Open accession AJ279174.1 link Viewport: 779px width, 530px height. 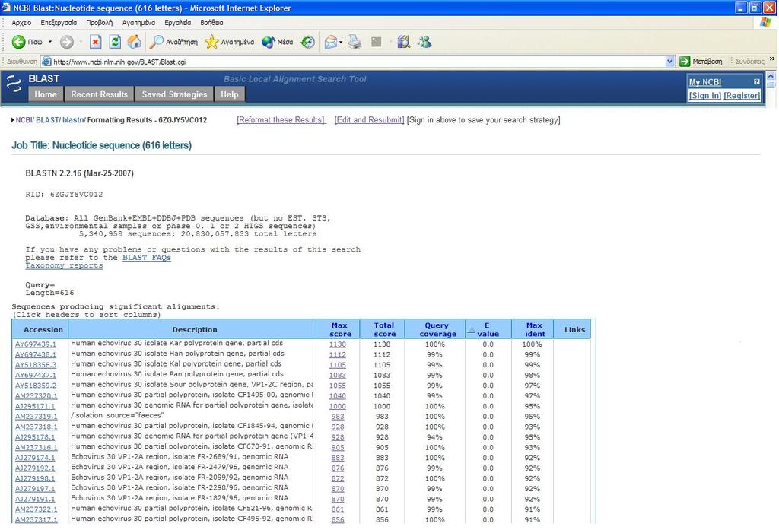pyautogui.click(x=35, y=458)
